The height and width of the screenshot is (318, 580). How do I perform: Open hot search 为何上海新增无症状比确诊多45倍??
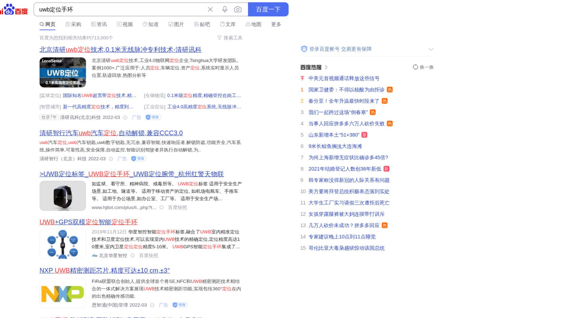(x=348, y=157)
